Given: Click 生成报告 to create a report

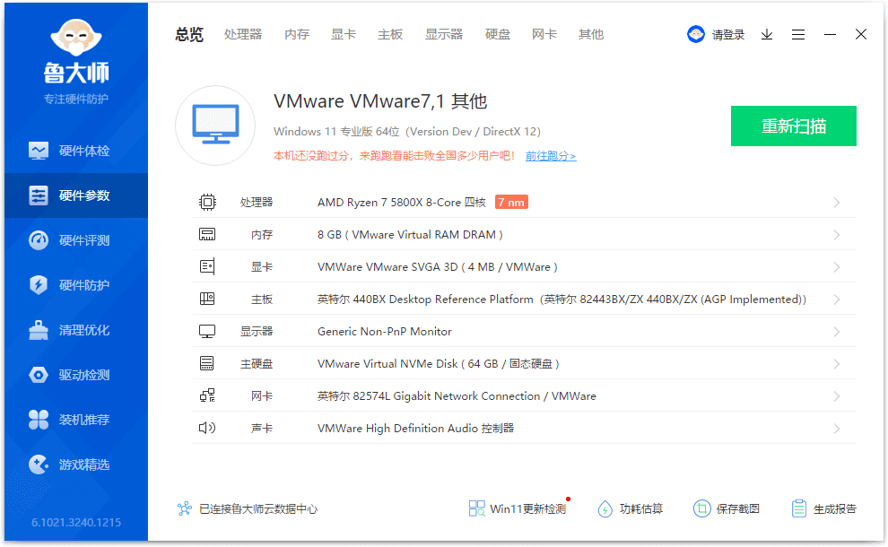Looking at the screenshot, I should click(x=823, y=508).
